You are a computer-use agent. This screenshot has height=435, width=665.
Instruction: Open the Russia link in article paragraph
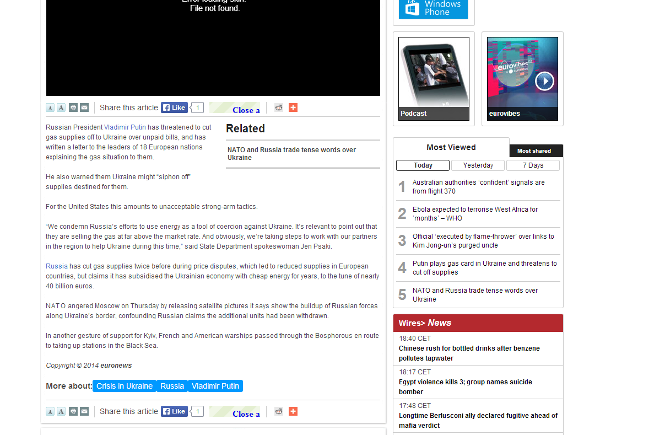click(57, 266)
